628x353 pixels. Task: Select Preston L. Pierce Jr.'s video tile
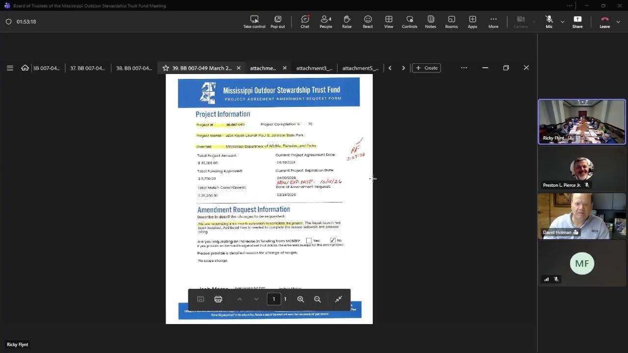(582, 169)
